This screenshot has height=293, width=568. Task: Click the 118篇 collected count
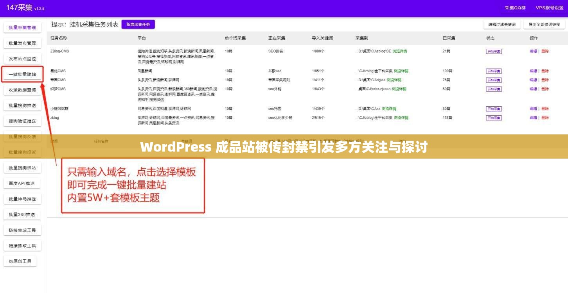point(447,118)
